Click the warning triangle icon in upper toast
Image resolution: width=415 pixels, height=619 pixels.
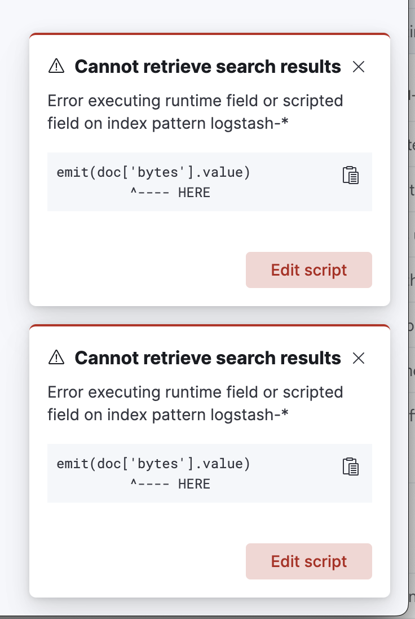coord(56,66)
